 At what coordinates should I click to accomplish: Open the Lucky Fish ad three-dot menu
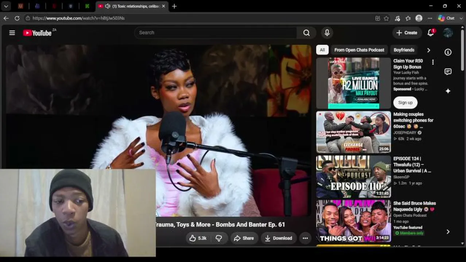pyautogui.click(x=433, y=62)
